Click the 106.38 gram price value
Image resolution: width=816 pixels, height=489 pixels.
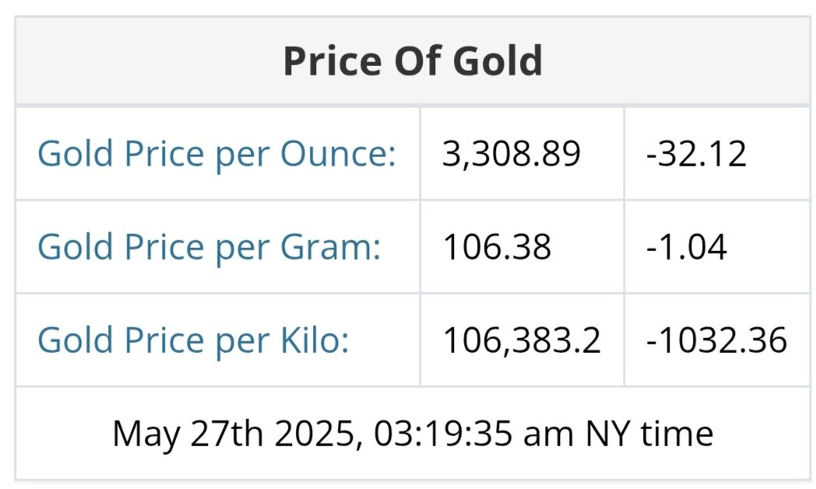pyautogui.click(x=497, y=247)
